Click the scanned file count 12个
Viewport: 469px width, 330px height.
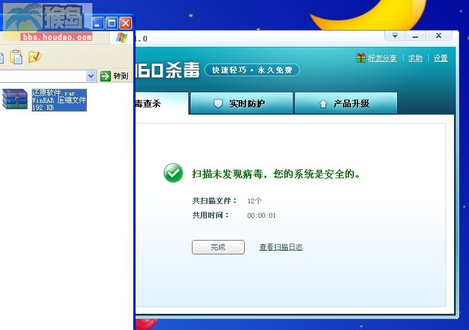pos(254,201)
